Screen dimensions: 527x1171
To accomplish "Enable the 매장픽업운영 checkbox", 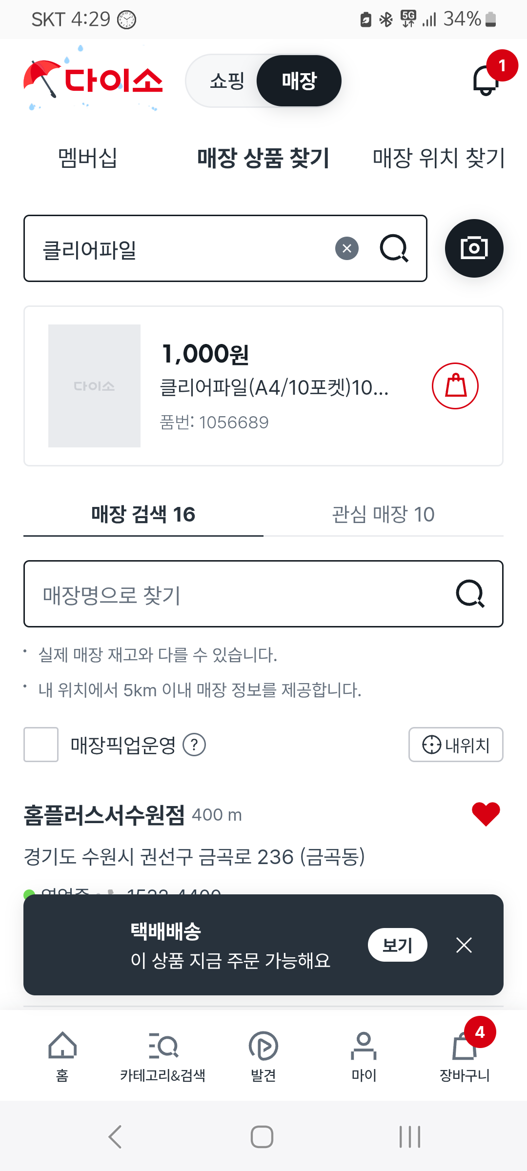I will (x=41, y=745).
